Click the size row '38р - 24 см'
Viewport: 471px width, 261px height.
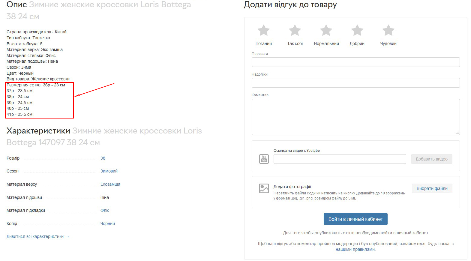(x=18, y=97)
